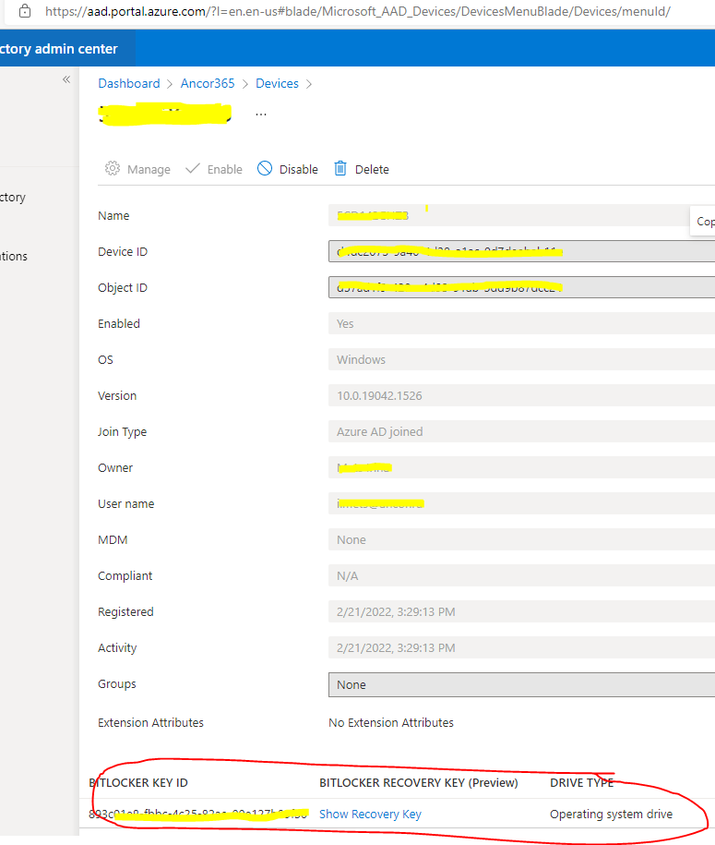Viewport: 715px width, 845px height.
Task: Click the Manage toolbar label
Action: coord(149,169)
